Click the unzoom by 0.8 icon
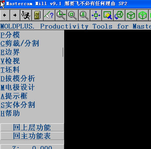Viewport: 151px width, 149px height. point(84,15)
